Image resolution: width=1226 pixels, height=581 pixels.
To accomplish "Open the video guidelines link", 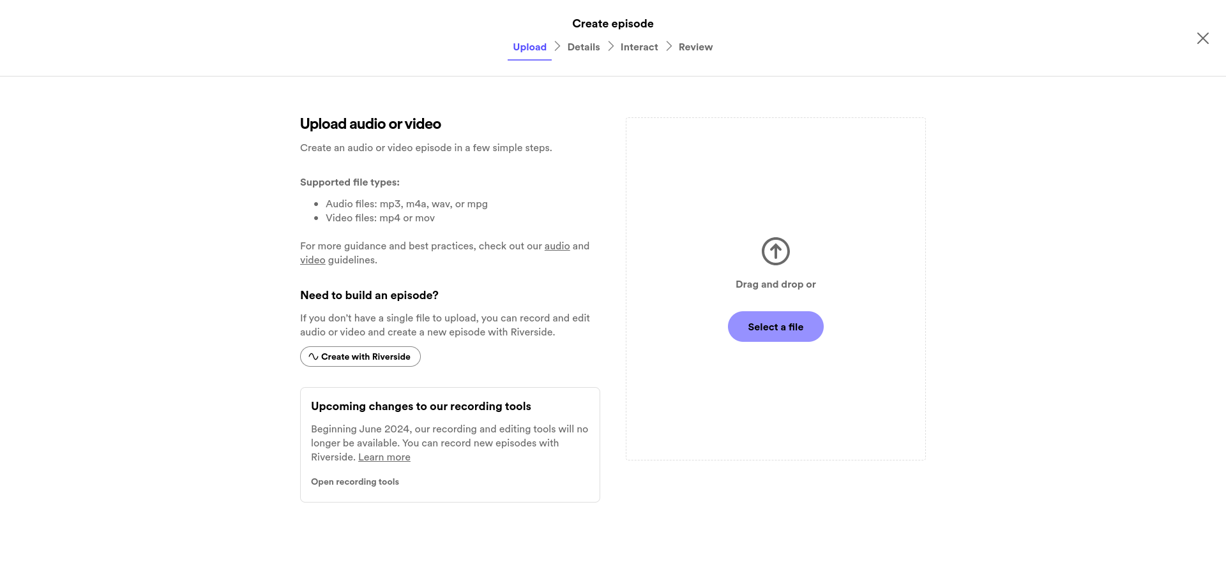I will pos(313,260).
